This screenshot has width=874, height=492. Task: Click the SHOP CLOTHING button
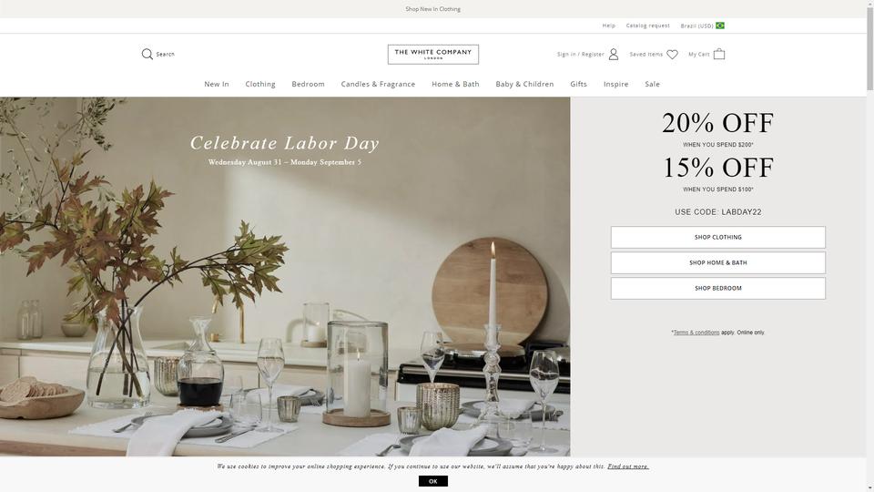point(718,237)
